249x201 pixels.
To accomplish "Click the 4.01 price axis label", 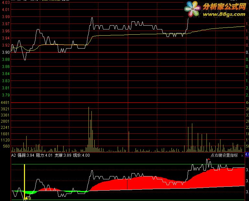I will 6,9.
